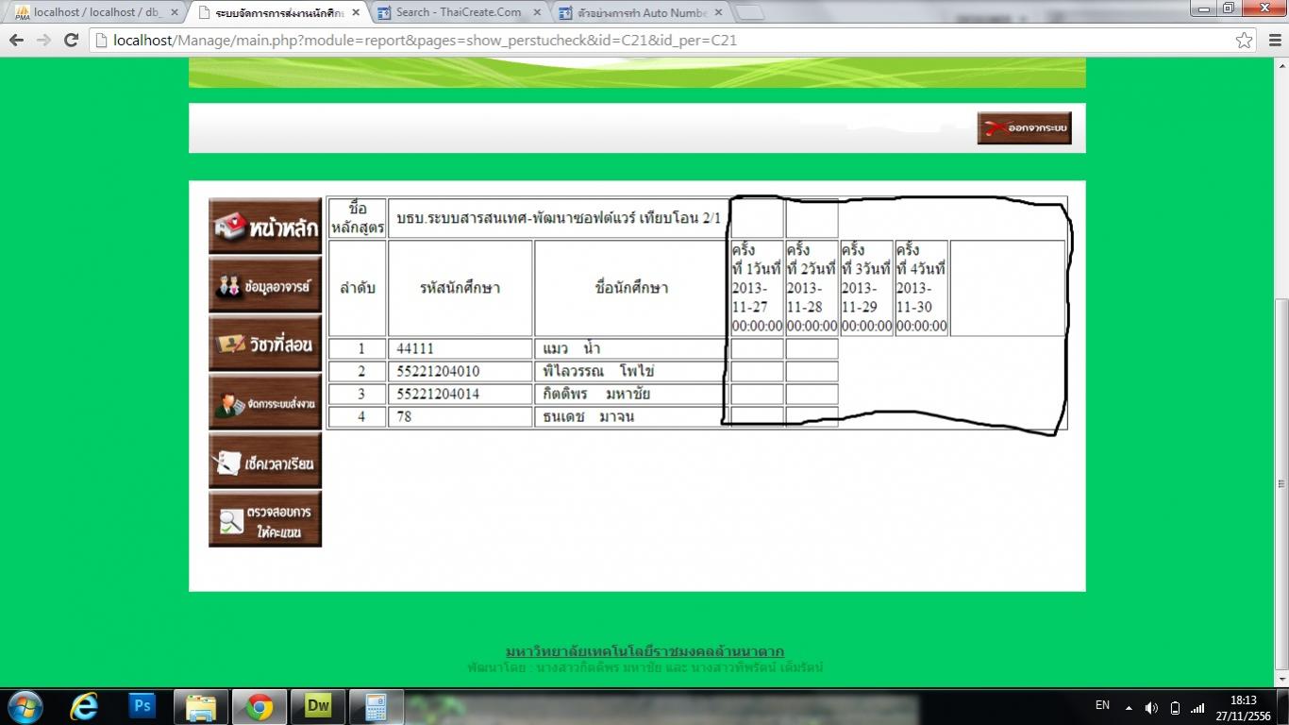
Task: Switch to the Search - ThaiCreate.Com tab
Action: coord(457,12)
